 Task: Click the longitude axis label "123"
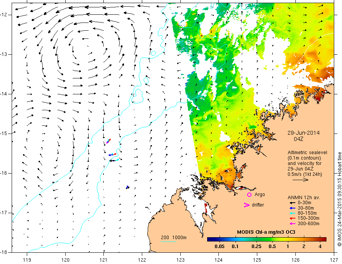[x=180, y=260]
